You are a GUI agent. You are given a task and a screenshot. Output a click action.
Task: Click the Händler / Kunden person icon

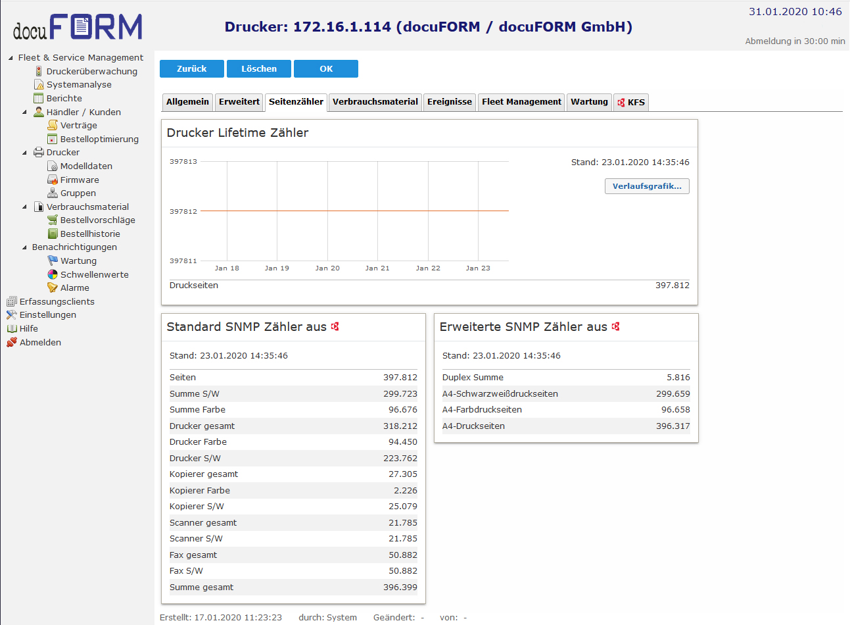(39, 112)
